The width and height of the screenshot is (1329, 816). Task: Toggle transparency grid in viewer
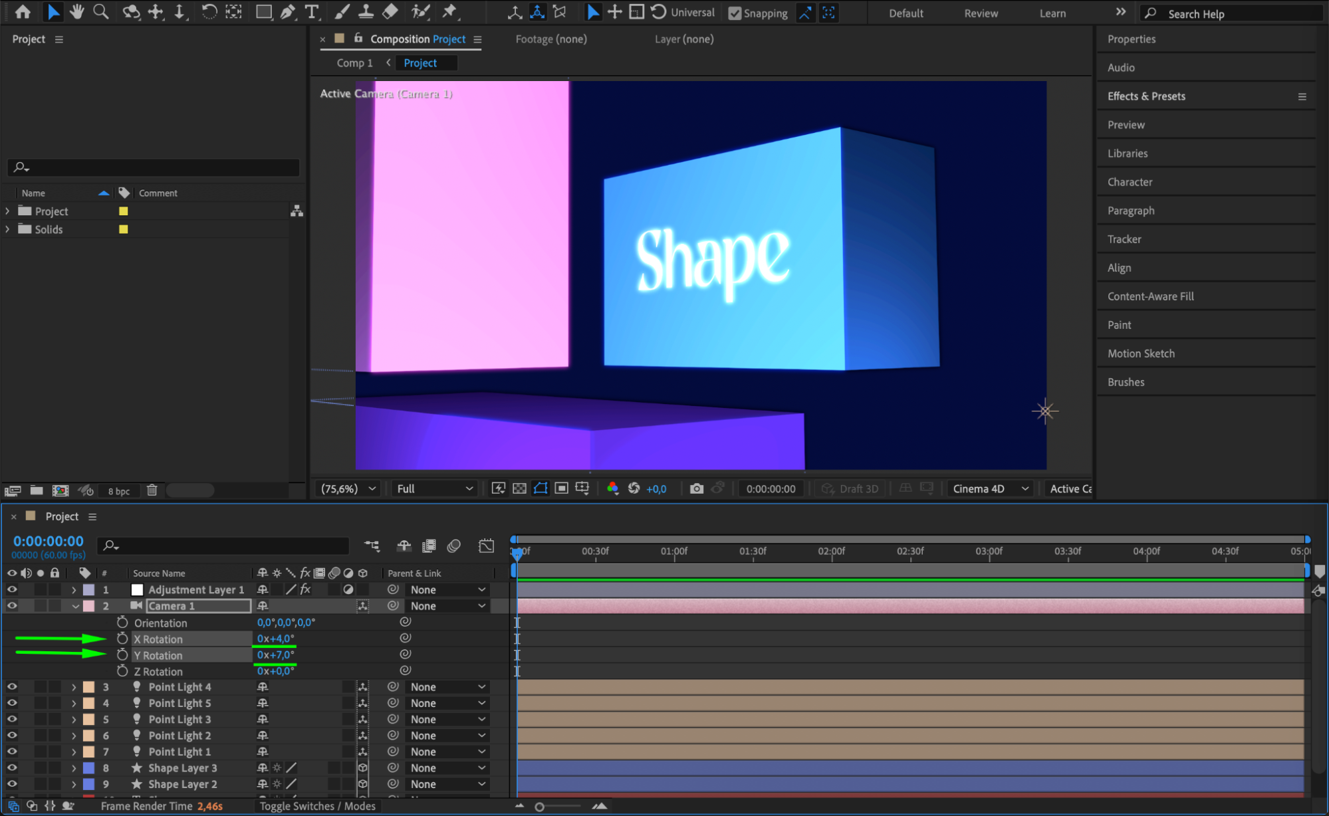(x=519, y=488)
